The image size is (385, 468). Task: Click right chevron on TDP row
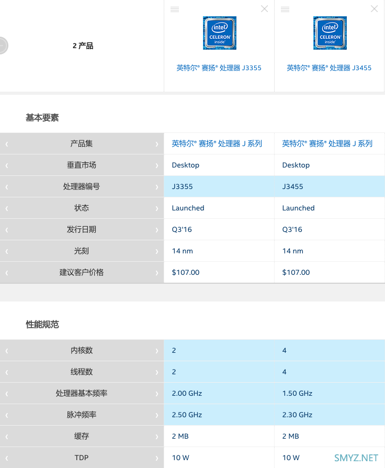[157, 459]
